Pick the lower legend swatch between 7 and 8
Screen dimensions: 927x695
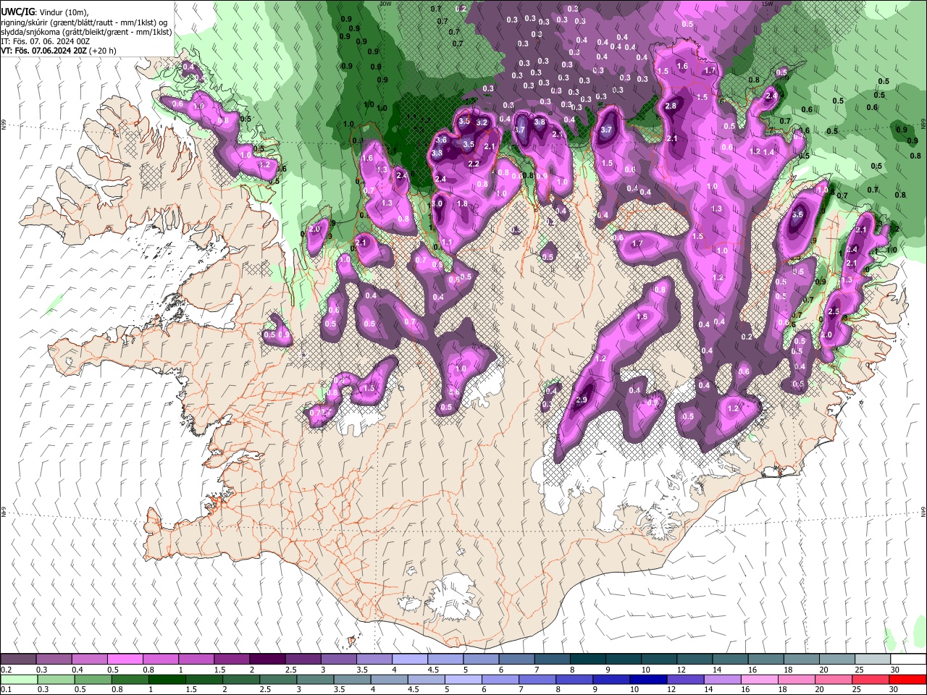pyautogui.click(x=537, y=679)
